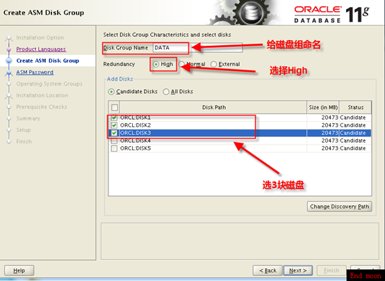Select the ORCL:DISK1 path text
The width and height of the screenshot is (385, 281).
[136, 118]
